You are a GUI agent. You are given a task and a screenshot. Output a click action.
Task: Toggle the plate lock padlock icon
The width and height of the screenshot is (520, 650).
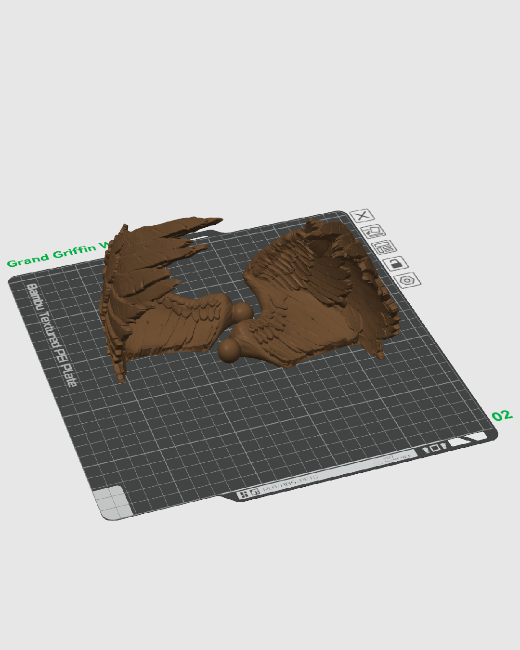click(x=396, y=263)
